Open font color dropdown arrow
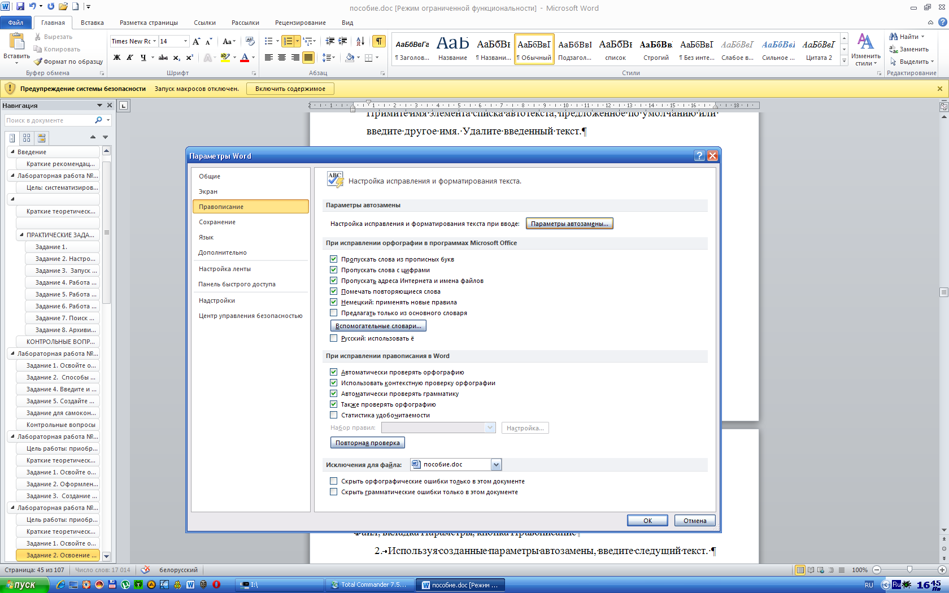The image size is (949, 593). pos(253,58)
